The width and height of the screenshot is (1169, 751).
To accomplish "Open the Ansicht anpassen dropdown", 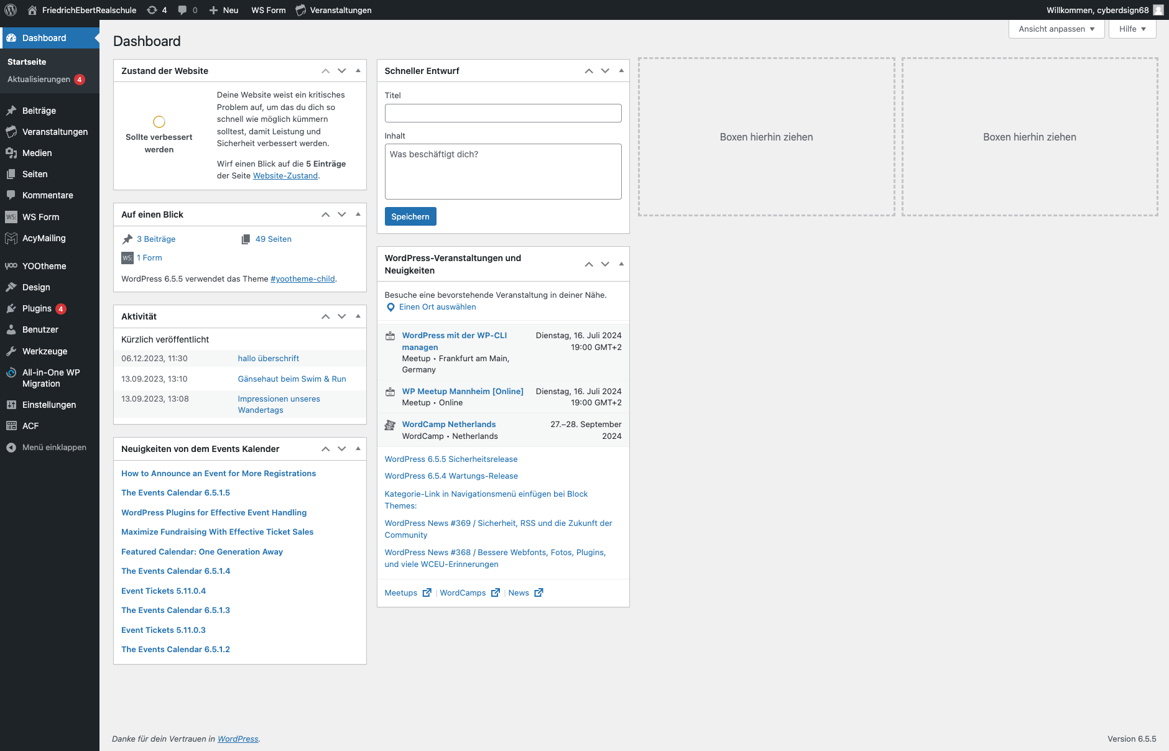I will [1056, 29].
